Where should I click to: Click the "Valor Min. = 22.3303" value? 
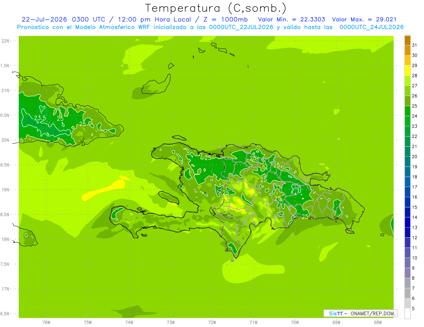(291, 19)
